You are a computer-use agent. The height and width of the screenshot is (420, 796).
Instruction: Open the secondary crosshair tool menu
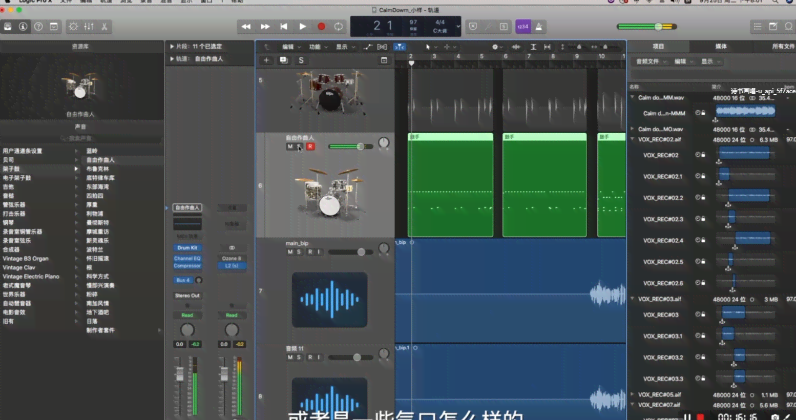coord(449,47)
